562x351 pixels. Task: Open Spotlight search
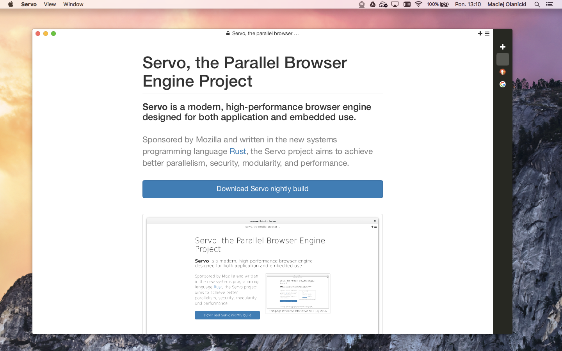537,4
